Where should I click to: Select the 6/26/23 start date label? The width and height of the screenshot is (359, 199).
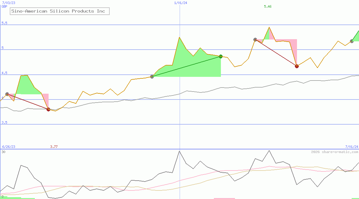pos(9,147)
